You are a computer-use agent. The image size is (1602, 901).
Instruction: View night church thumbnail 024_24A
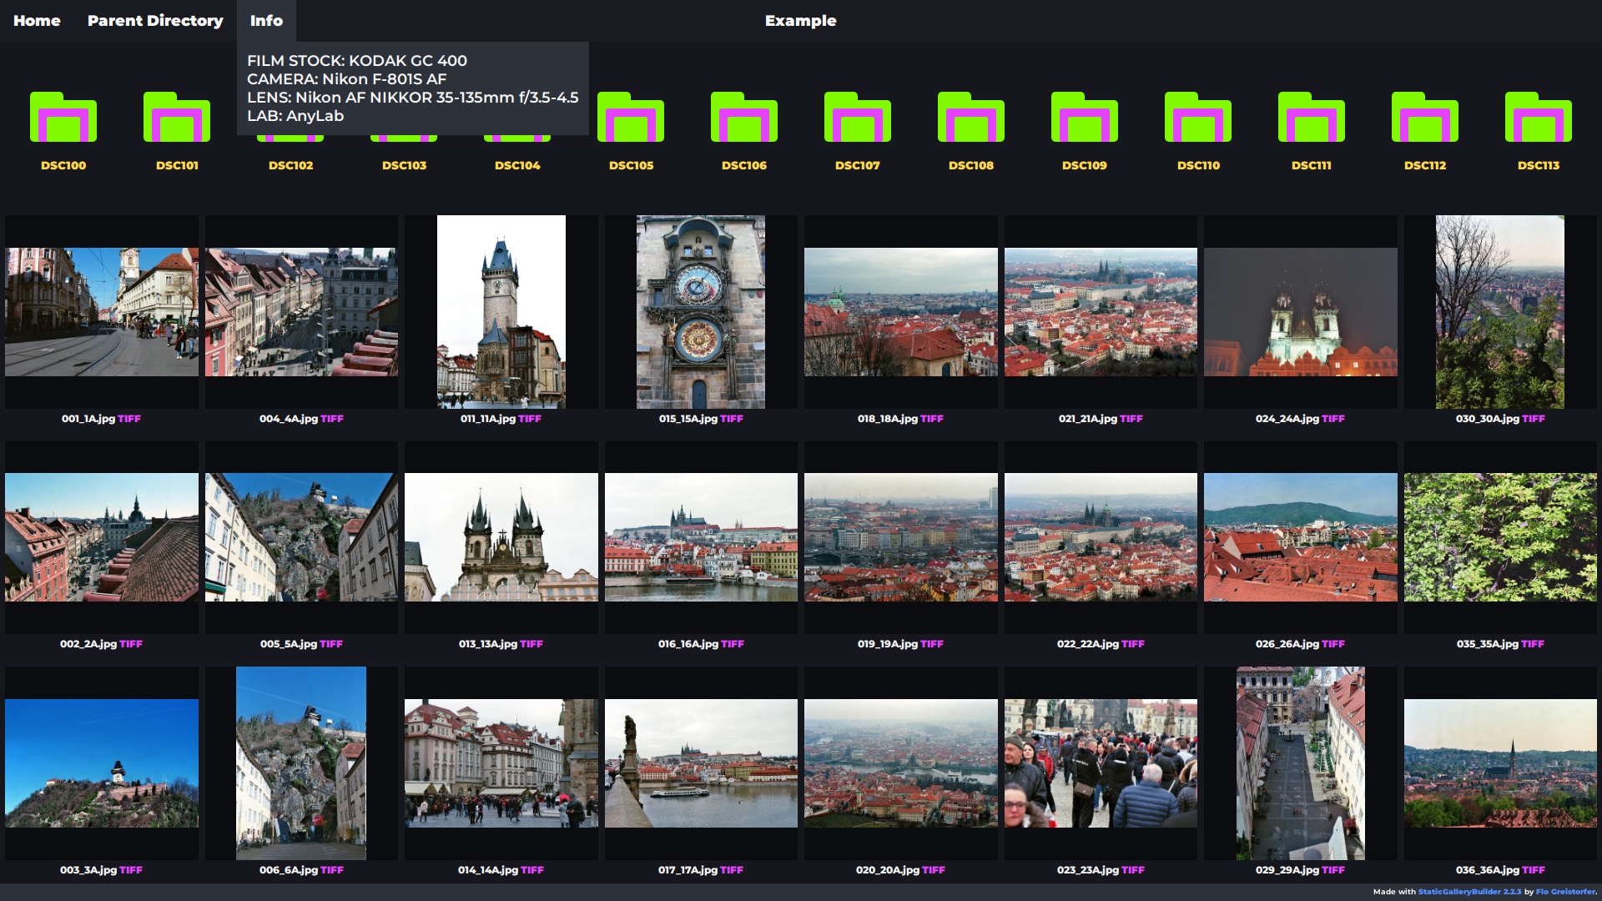(1300, 312)
